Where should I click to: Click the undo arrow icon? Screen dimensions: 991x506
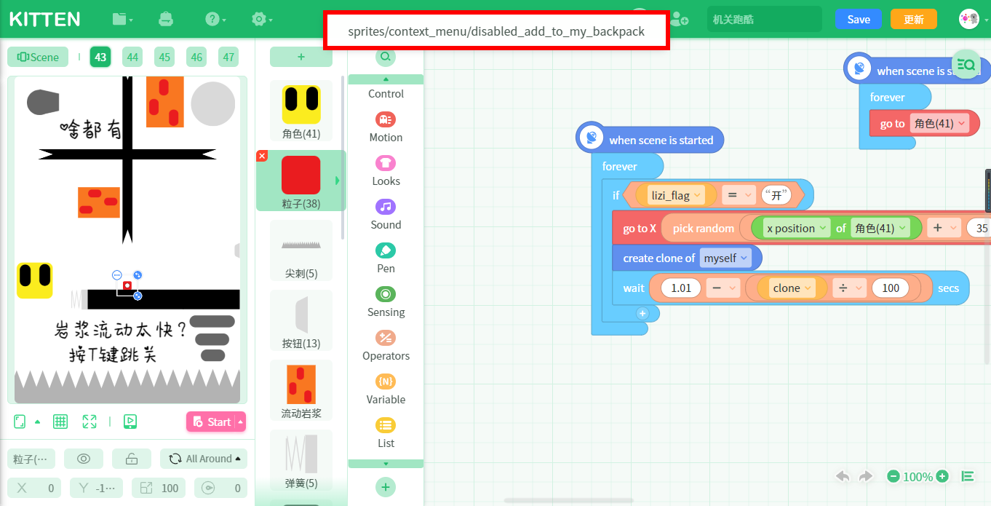pyautogui.click(x=843, y=476)
